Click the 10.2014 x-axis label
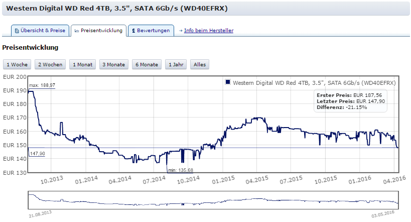The image size is (411, 222). [x=188, y=180]
